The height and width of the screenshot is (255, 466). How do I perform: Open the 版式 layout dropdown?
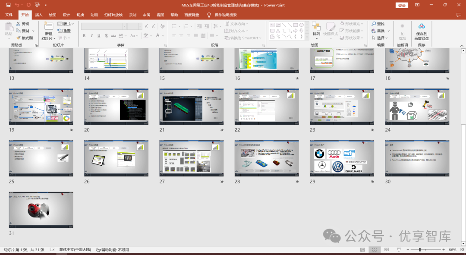coord(66,24)
